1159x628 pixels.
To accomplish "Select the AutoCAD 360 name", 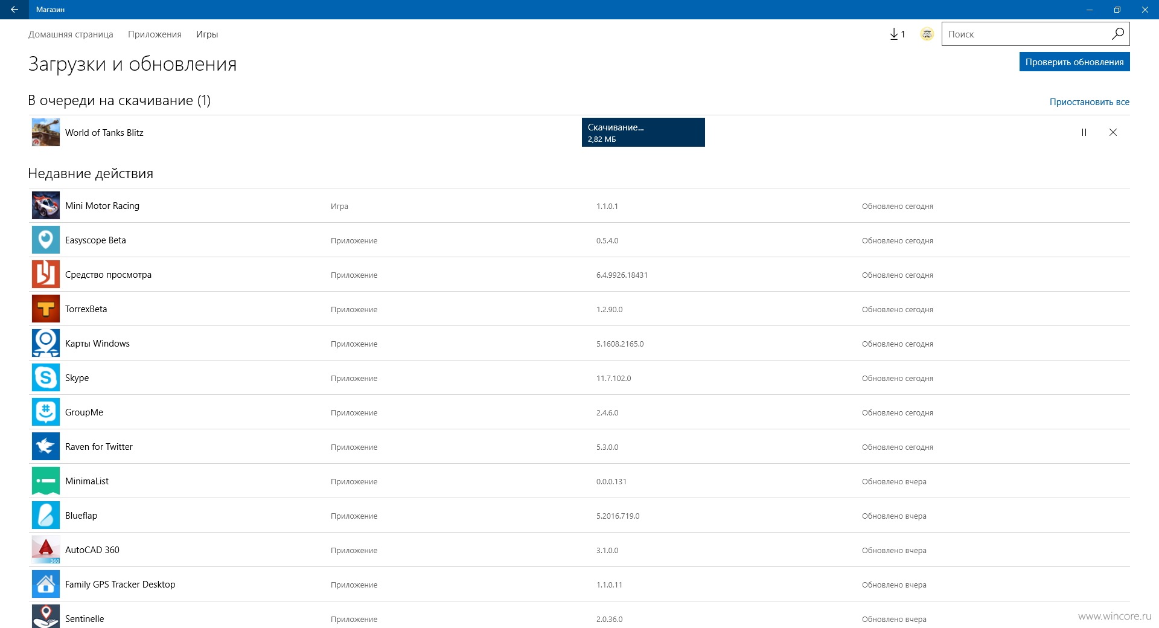I will [x=92, y=550].
